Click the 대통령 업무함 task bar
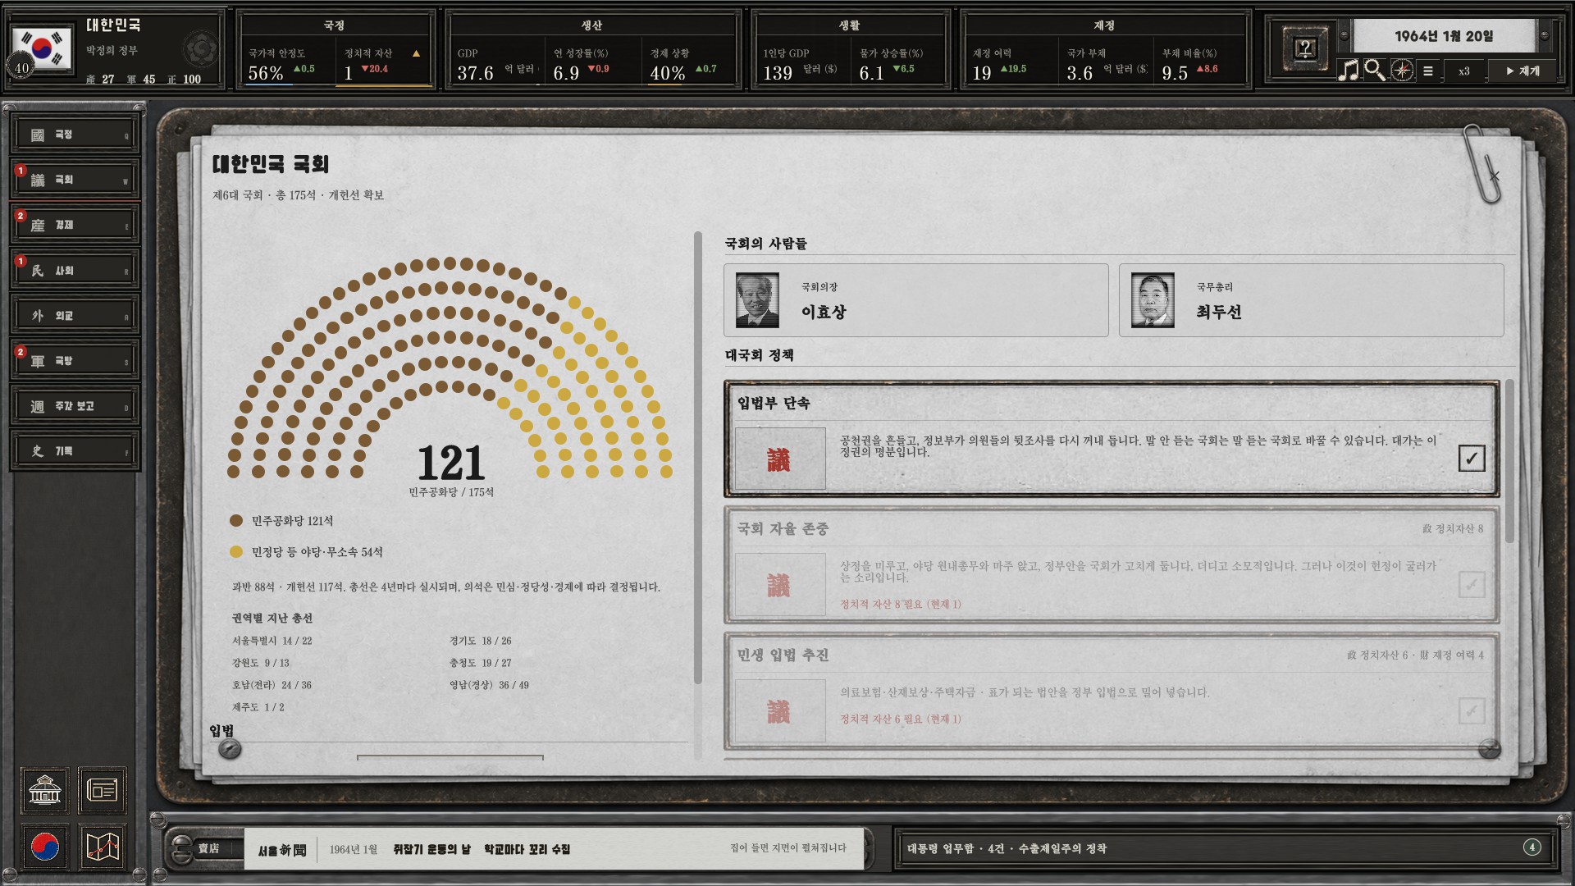The height and width of the screenshot is (886, 1575). (x=1224, y=848)
